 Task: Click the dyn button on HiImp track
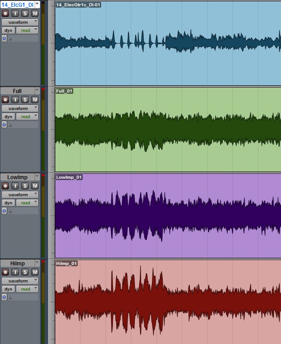8,289
